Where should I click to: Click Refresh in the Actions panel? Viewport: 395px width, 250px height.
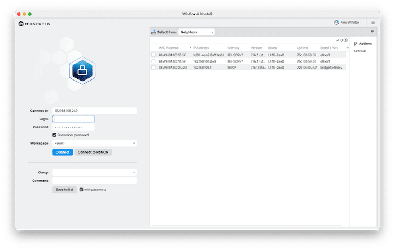[x=360, y=51]
